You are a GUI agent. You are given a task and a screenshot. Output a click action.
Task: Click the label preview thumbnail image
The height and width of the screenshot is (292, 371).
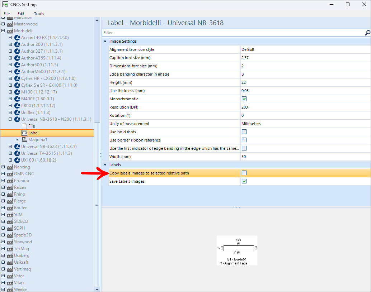237,250
